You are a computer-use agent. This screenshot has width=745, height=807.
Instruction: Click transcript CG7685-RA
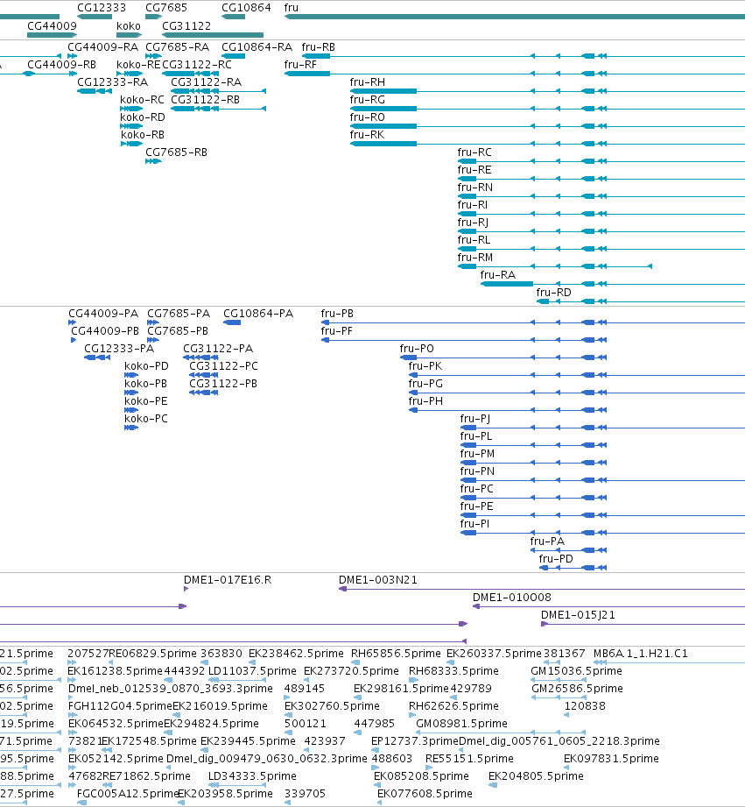tap(178, 47)
